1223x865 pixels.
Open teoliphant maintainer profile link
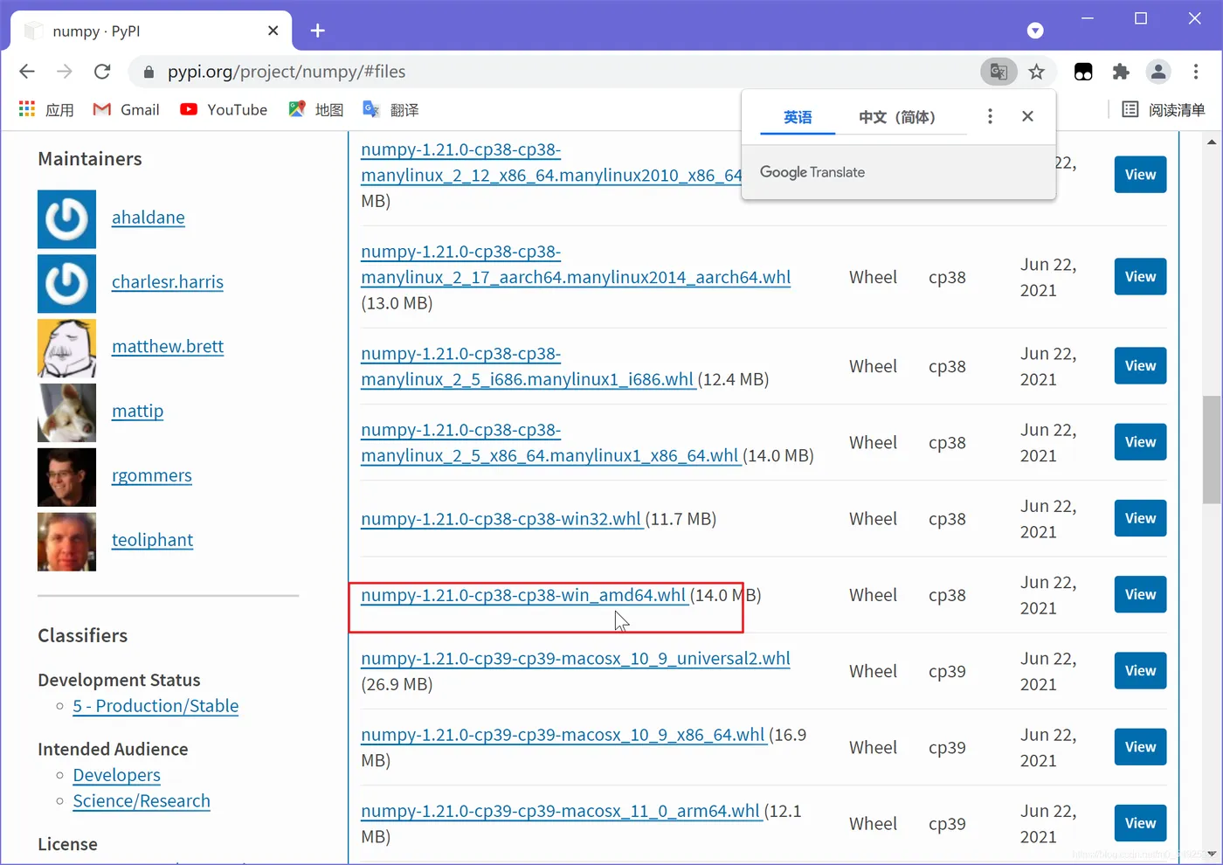point(153,541)
